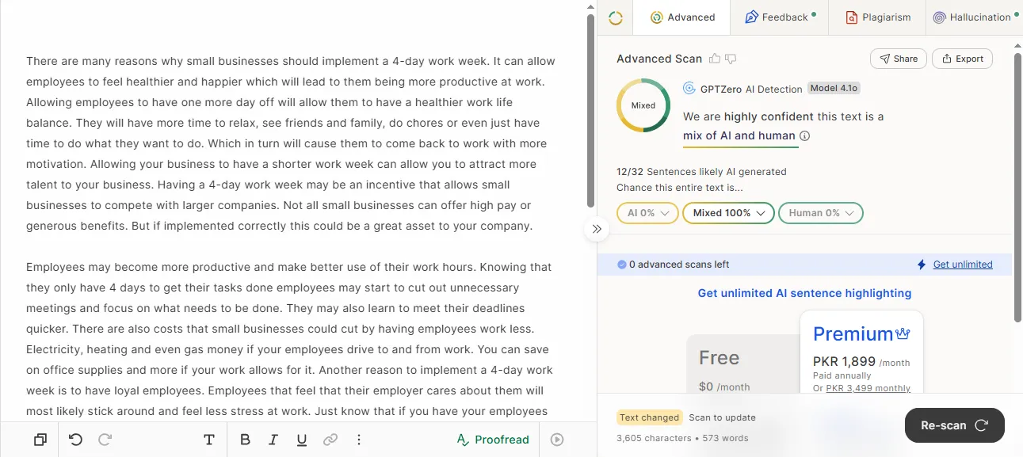The image size is (1023, 457).
Task: Expand the AI 0% dropdown
Action: tap(647, 213)
